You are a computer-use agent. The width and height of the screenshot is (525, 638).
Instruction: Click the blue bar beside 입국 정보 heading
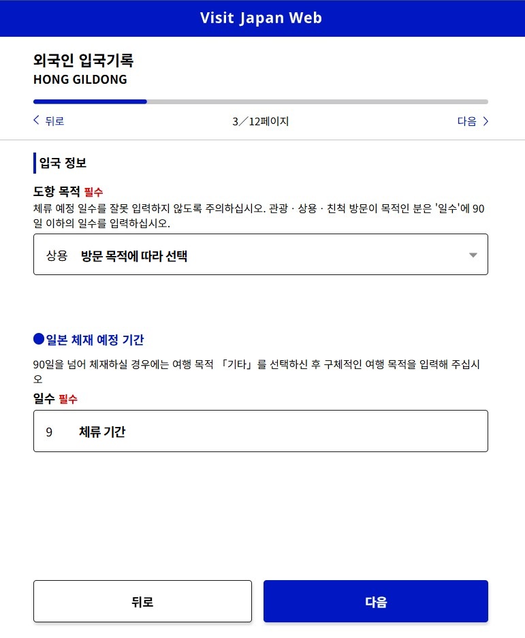35,163
